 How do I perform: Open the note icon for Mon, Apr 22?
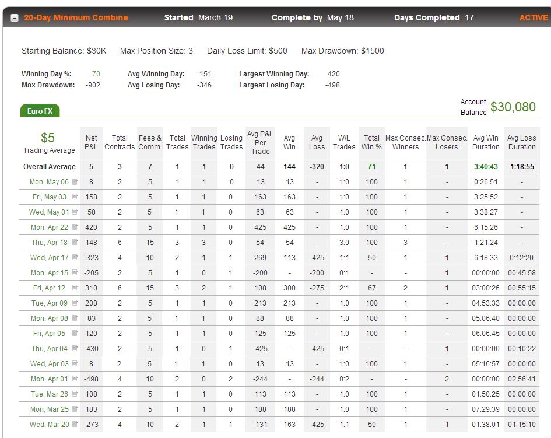[75, 227]
